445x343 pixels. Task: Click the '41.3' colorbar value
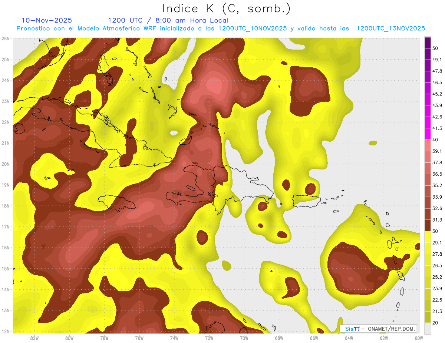437,128
